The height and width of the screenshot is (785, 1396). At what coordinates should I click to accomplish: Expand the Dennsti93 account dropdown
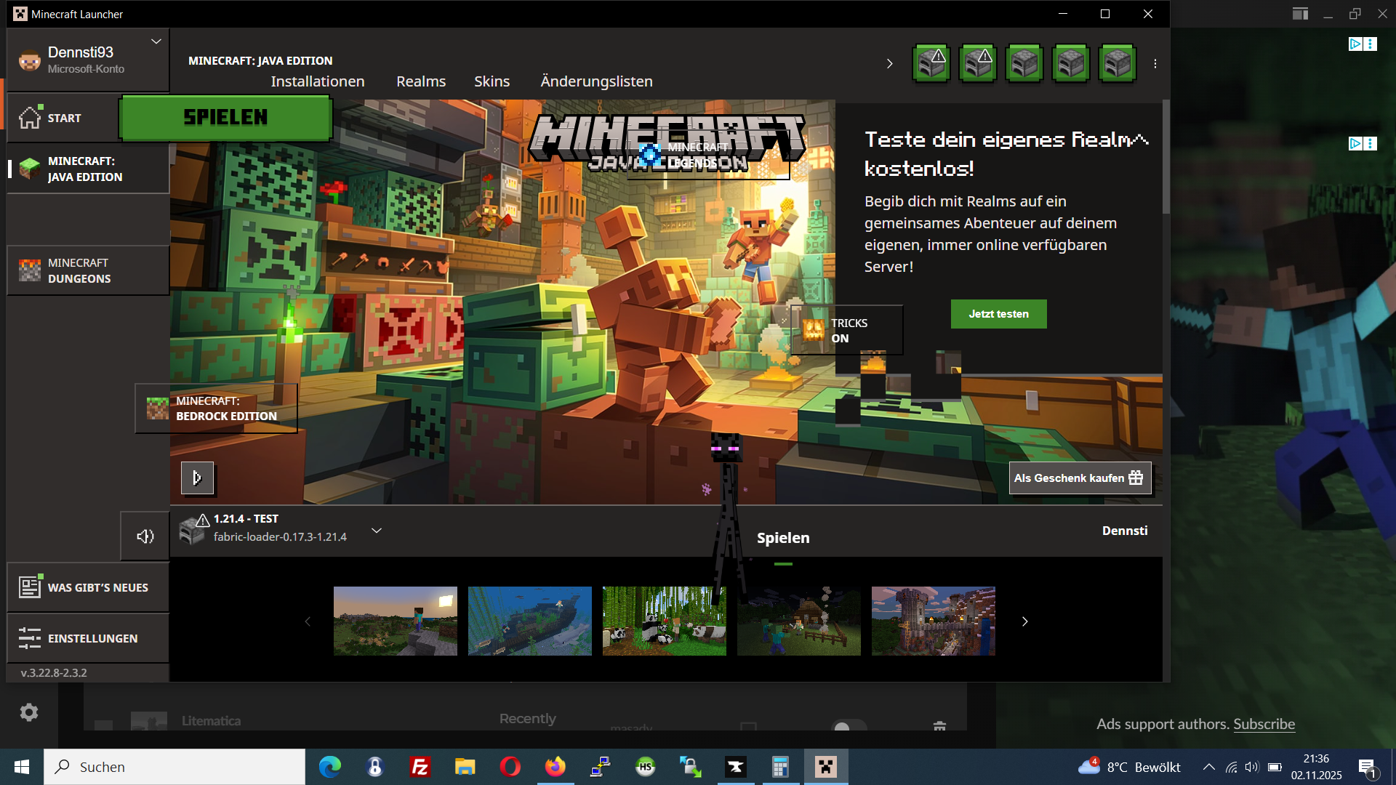point(156,42)
